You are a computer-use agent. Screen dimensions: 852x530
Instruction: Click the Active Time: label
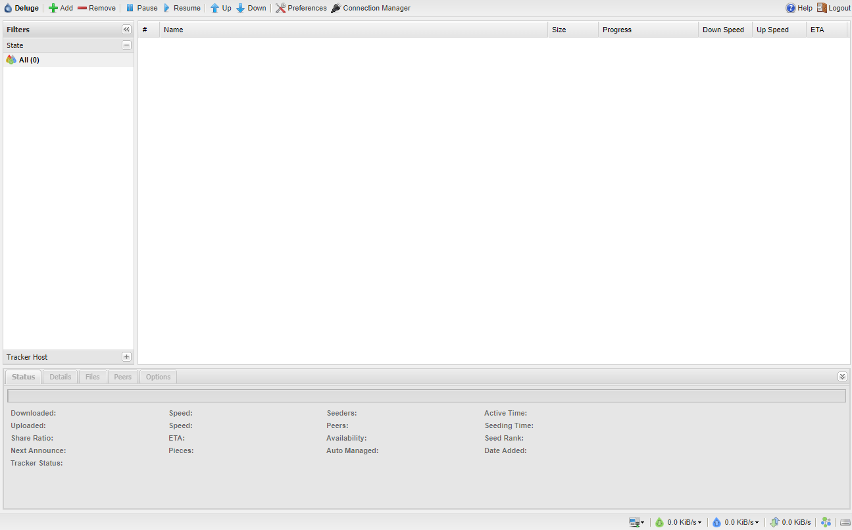click(x=506, y=413)
